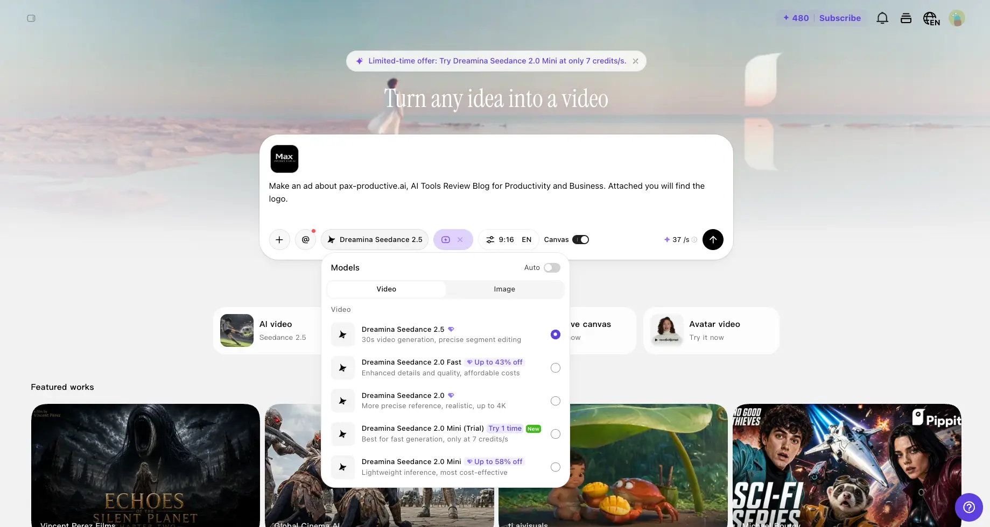Image resolution: width=990 pixels, height=527 pixels.
Task: Click the Avatar video woman thumbnail
Action: coord(667,331)
